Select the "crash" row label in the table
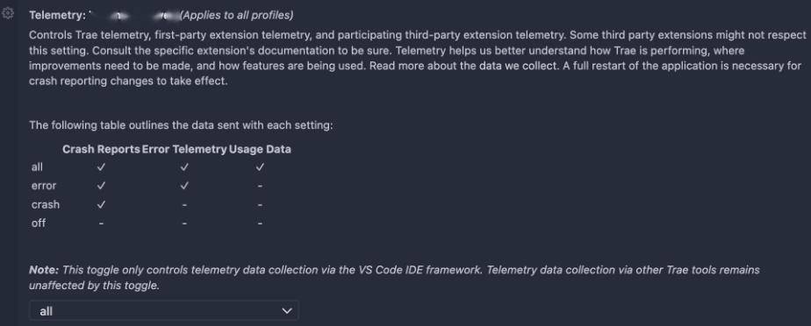 pyautogui.click(x=46, y=204)
